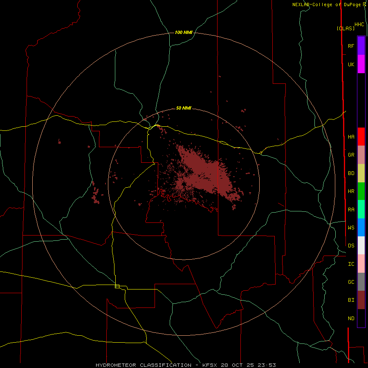The image size is (368, 368).
Task: Click the IC legend label
Action: point(351,264)
